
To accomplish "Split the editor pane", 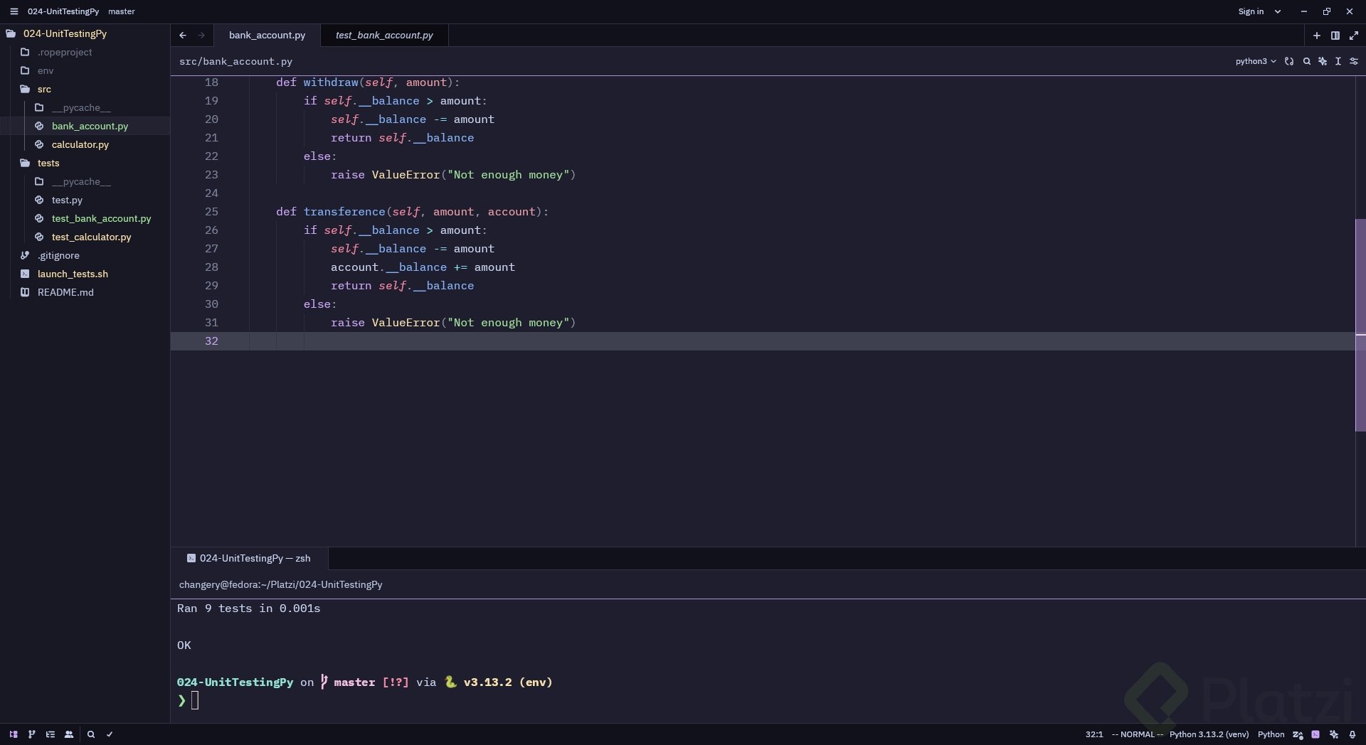I will click(x=1335, y=36).
